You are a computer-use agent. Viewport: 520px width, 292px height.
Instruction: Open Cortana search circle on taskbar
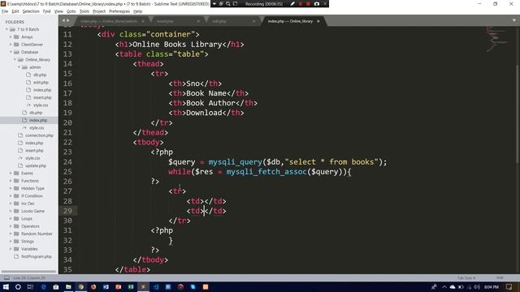18,286
